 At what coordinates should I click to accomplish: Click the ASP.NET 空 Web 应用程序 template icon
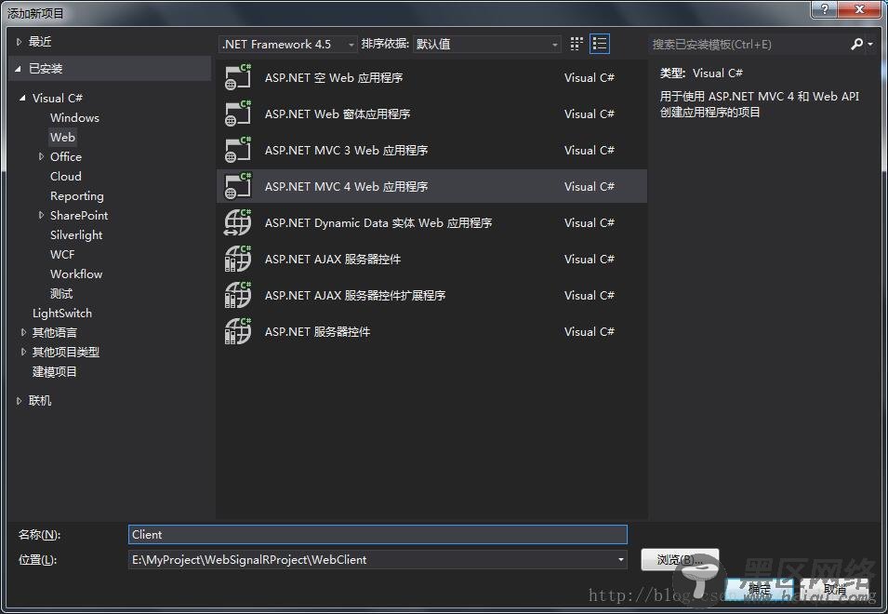[x=238, y=77]
